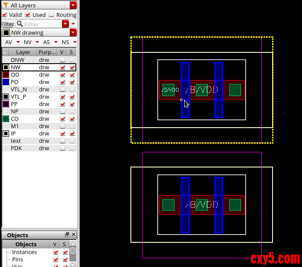Click the Filter button

(8, 24)
